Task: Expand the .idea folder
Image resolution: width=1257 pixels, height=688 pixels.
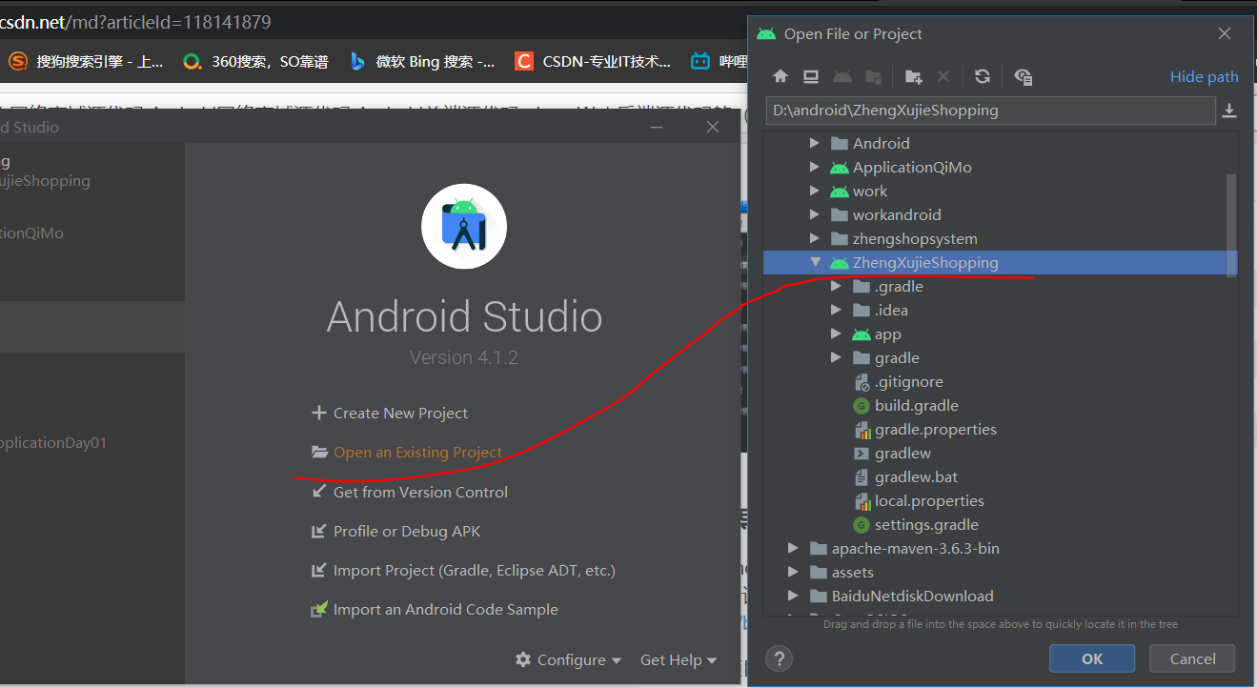Action: [836, 310]
